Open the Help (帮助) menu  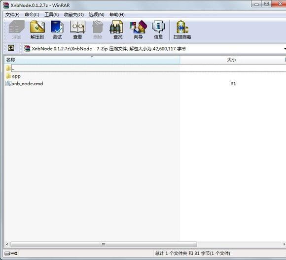tap(117, 15)
